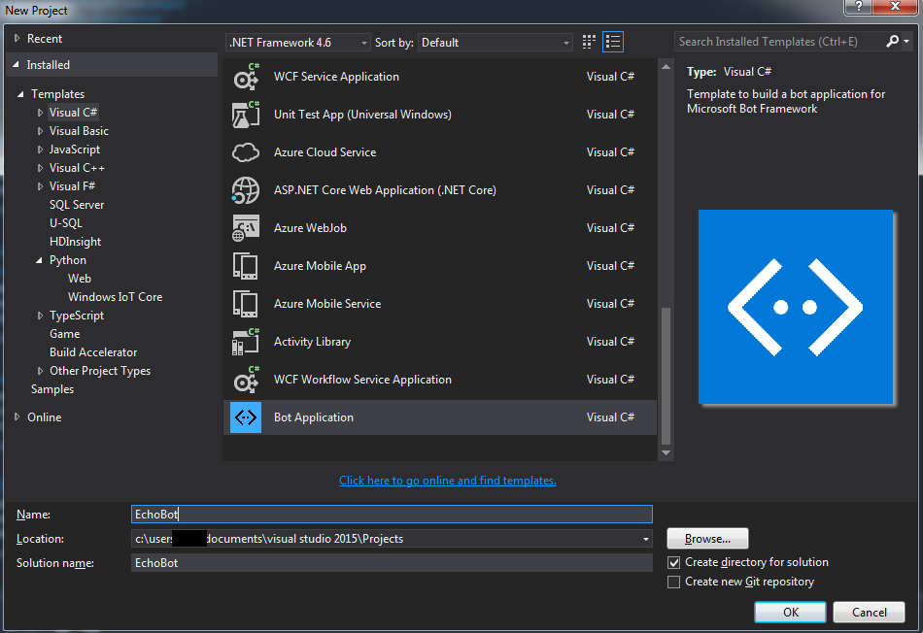Image resolution: width=923 pixels, height=633 pixels.
Task: Expand the Online section
Action: coord(17,416)
